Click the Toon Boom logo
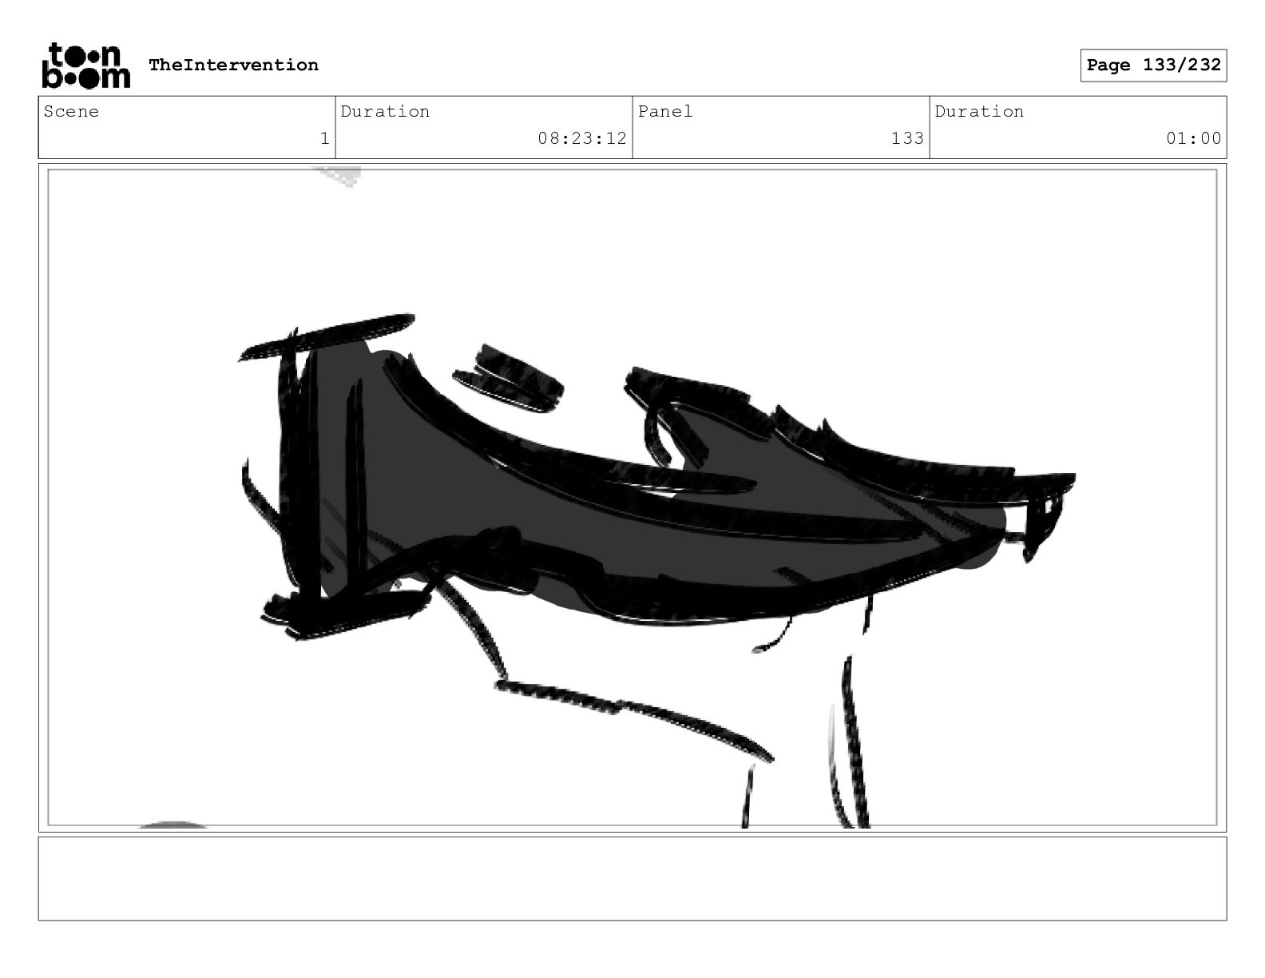Screen dimensions: 1265x978 pos(85,66)
